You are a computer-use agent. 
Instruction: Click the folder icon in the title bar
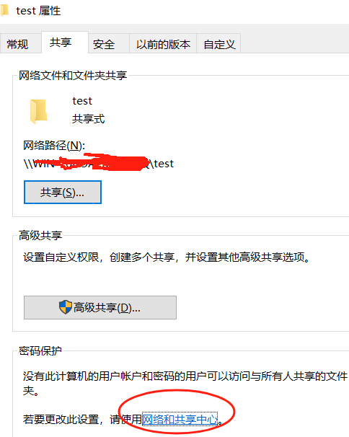pyautogui.click(x=4, y=11)
